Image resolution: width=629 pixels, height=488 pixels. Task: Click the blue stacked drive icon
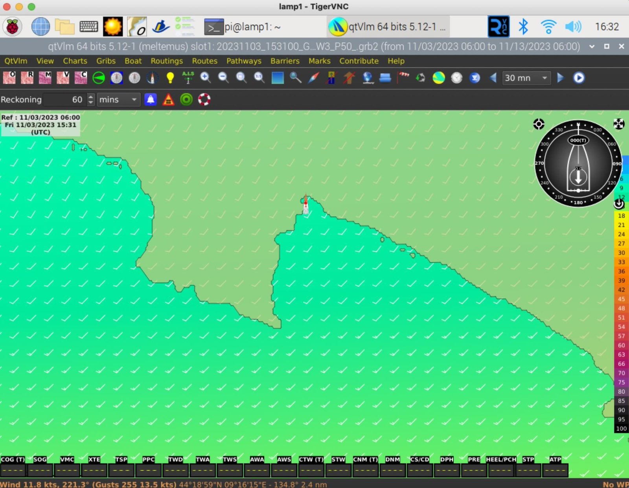tap(385, 78)
